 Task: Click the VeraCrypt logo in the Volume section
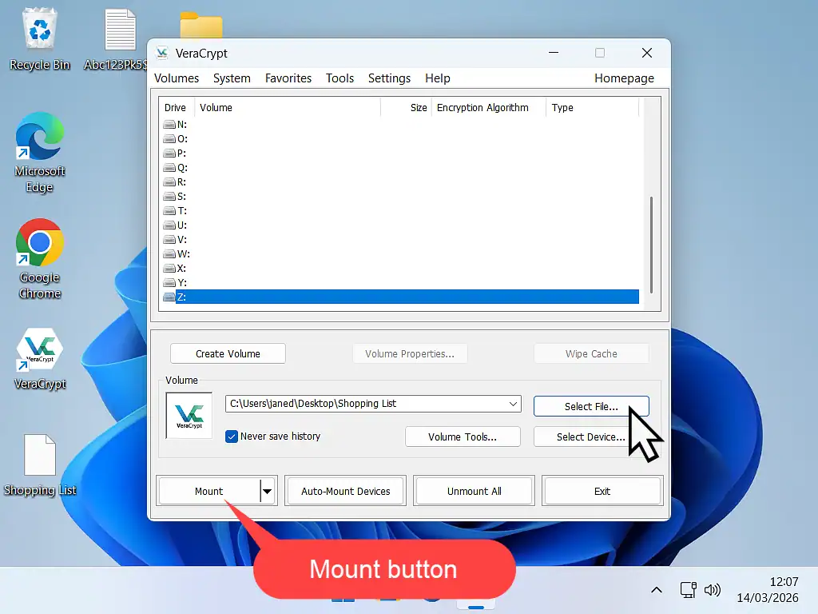click(189, 414)
